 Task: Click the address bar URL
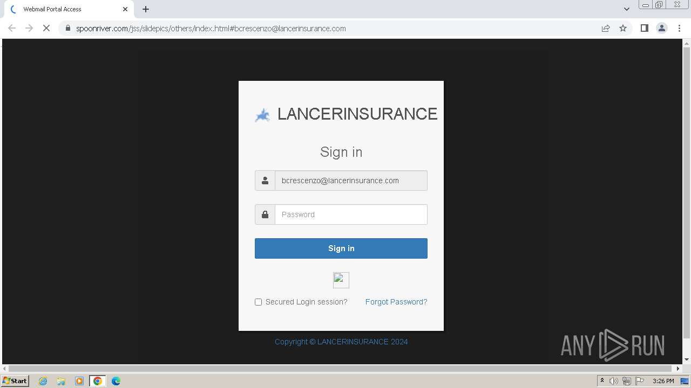click(211, 29)
